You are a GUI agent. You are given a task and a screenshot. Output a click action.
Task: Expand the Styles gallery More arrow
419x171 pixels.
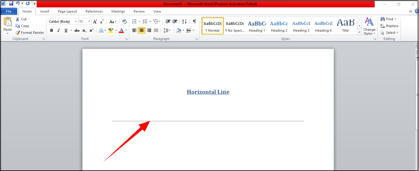(x=359, y=32)
